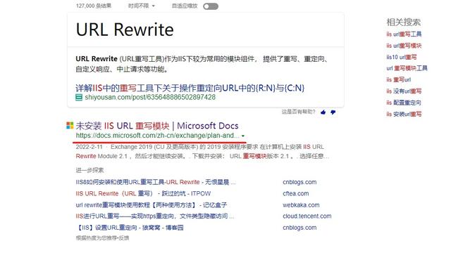Screen dimensions: 451x253
Task: Select related search url 重写模块工具
Action: click(x=407, y=68)
